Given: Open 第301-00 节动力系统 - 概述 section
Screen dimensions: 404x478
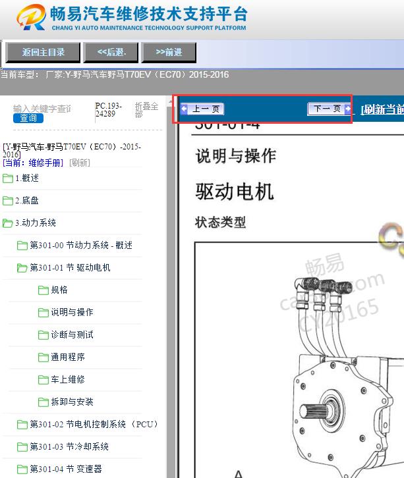Looking at the screenshot, I should tap(81, 245).
